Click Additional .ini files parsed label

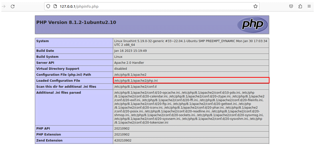(x=58, y=93)
